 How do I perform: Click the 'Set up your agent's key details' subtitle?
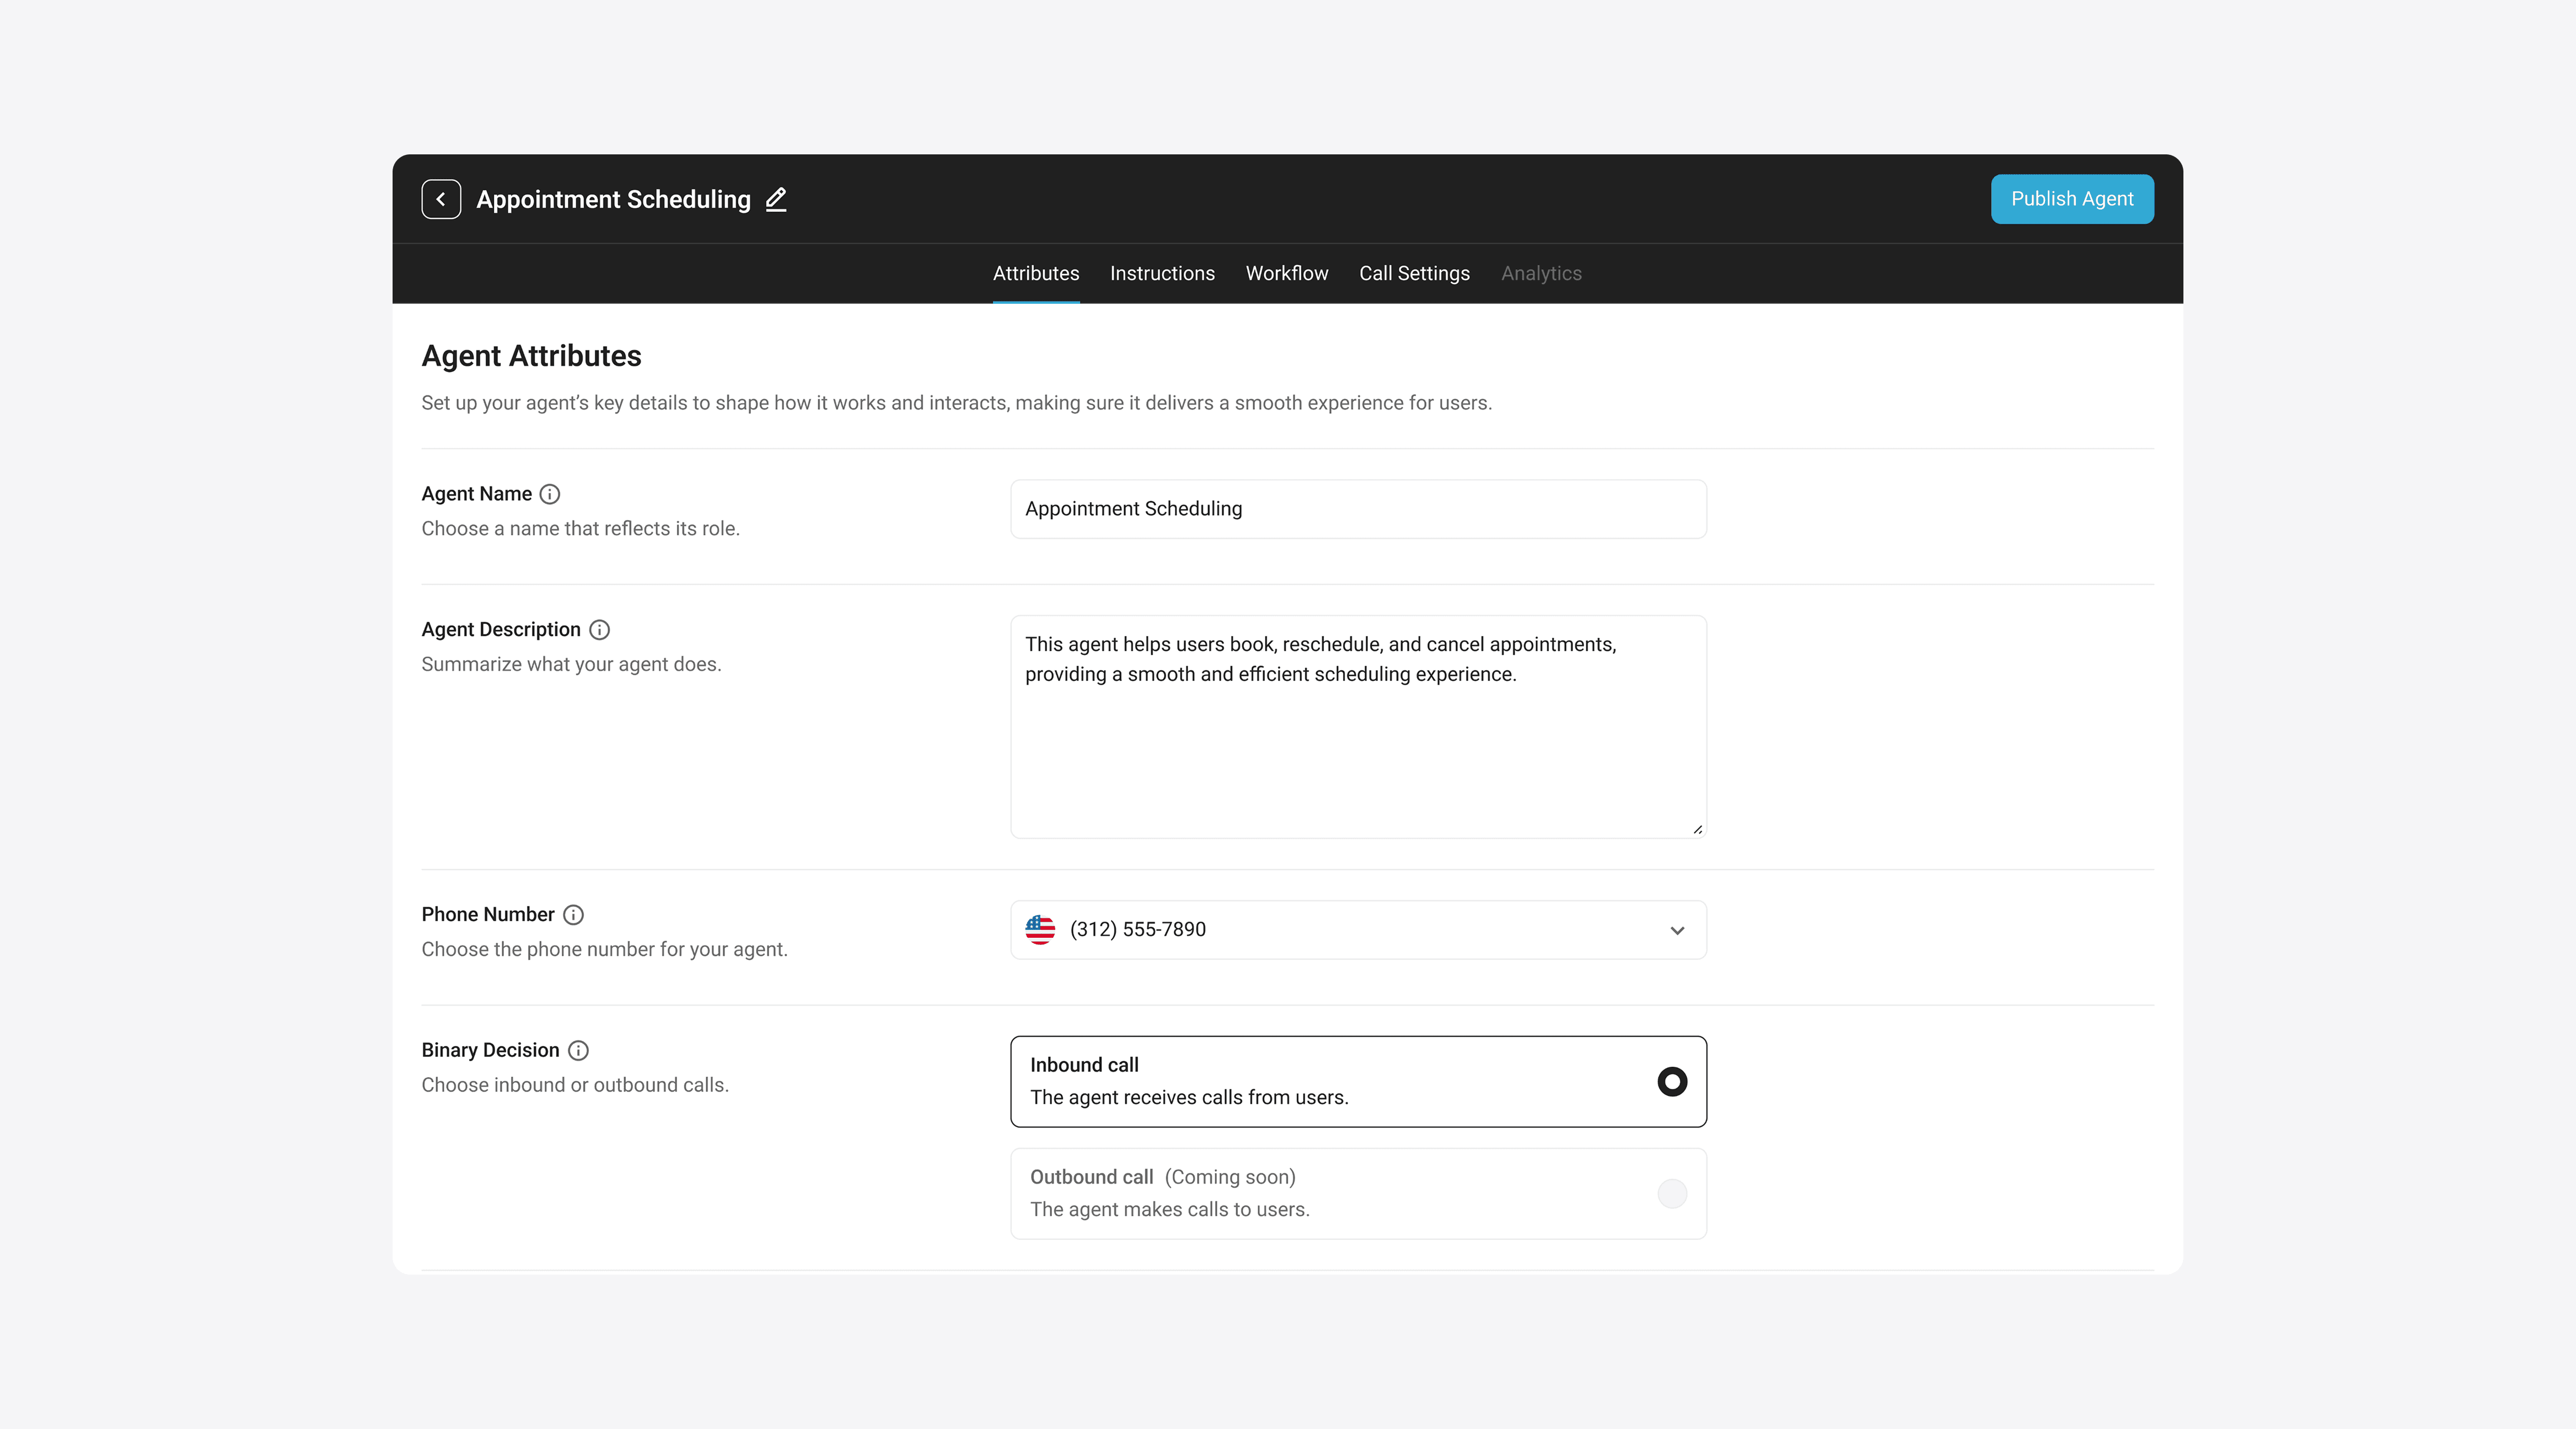point(956,403)
